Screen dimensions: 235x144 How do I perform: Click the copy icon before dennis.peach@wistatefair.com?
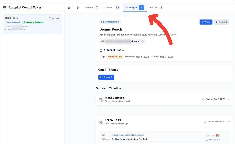click(112, 135)
